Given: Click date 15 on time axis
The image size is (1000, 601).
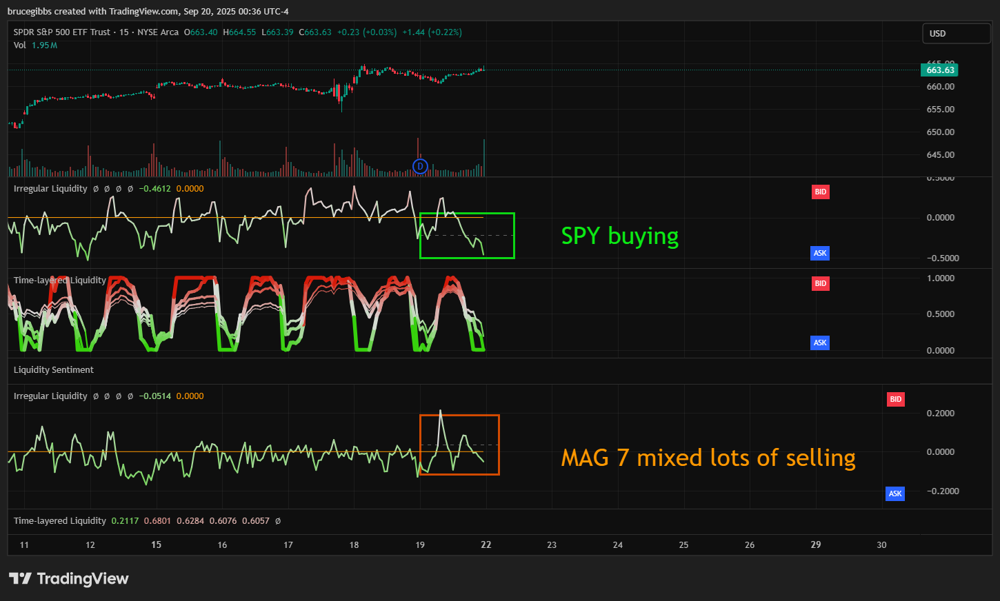Looking at the screenshot, I should (157, 544).
